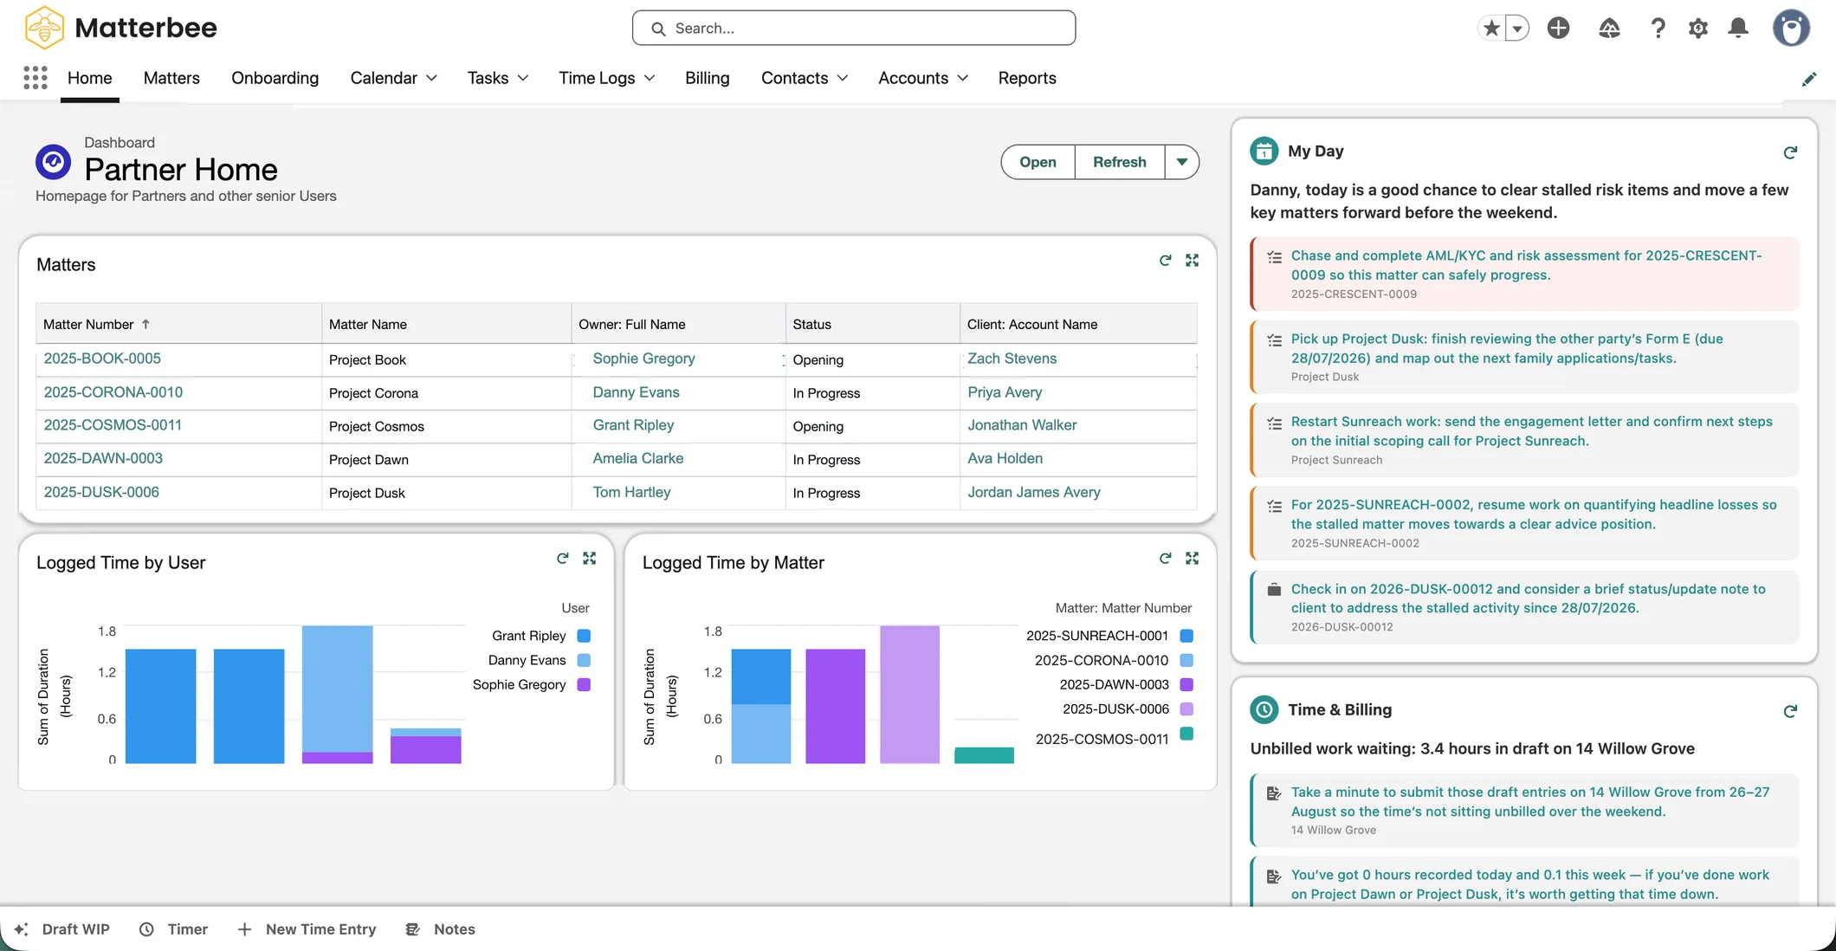Screen dimensions: 1836x951
Task: Open the Reports tab
Action: click(x=1027, y=78)
